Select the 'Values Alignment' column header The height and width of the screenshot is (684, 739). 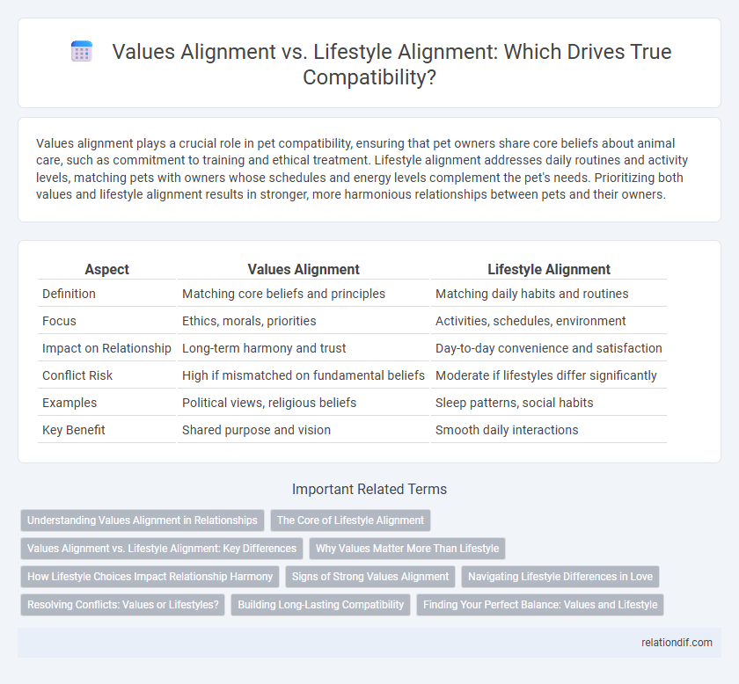304,269
